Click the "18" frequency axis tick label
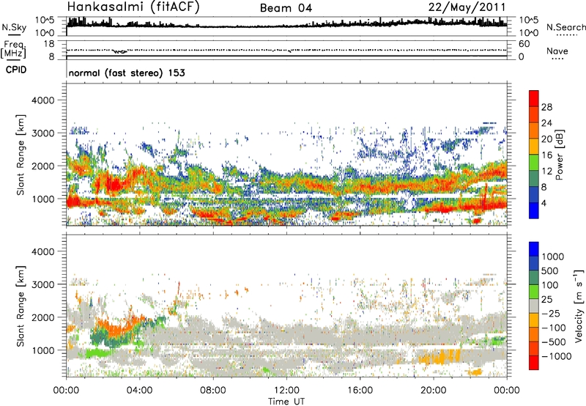The width and height of the screenshot is (586, 406). pos(49,44)
